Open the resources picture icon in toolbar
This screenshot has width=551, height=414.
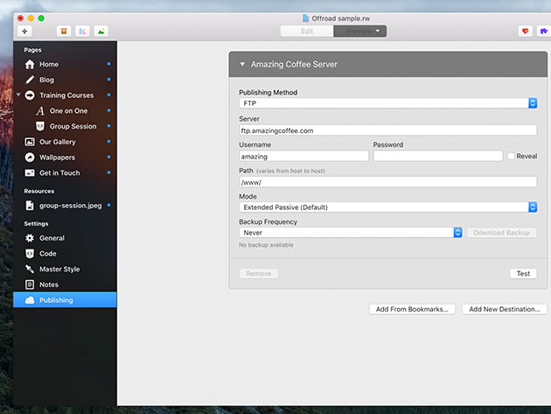tap(101, 32)
